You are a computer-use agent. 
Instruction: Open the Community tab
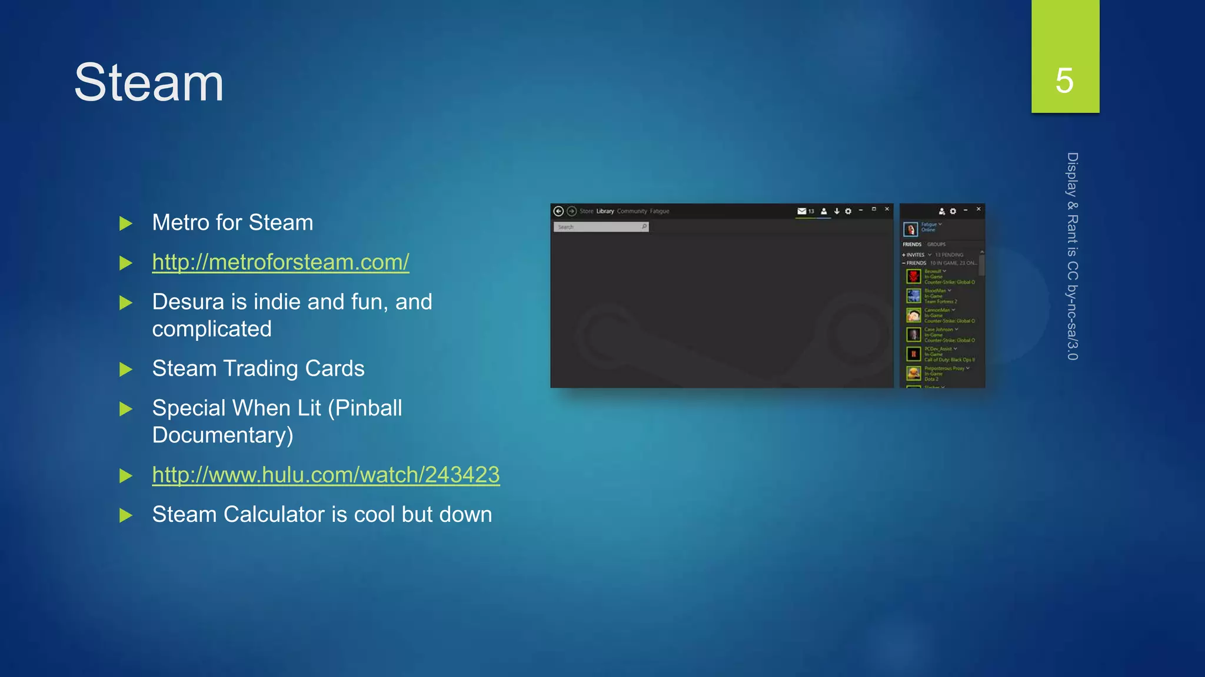coord(632,211)
